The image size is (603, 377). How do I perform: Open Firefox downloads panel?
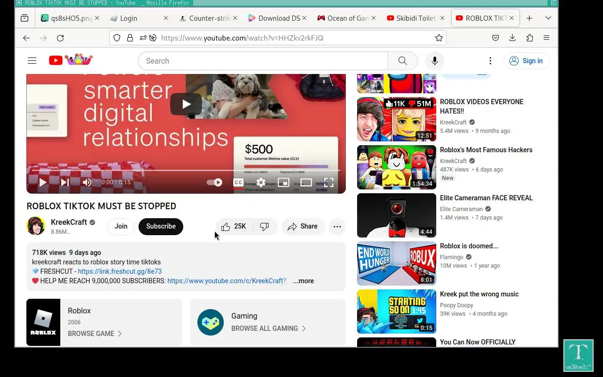pyautogui.click(x=513, y=38)
